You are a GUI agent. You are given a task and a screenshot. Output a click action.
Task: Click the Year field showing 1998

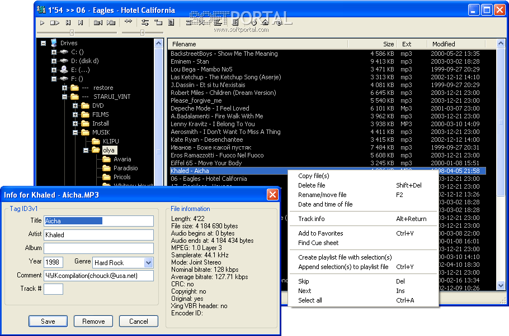(53, 262)
